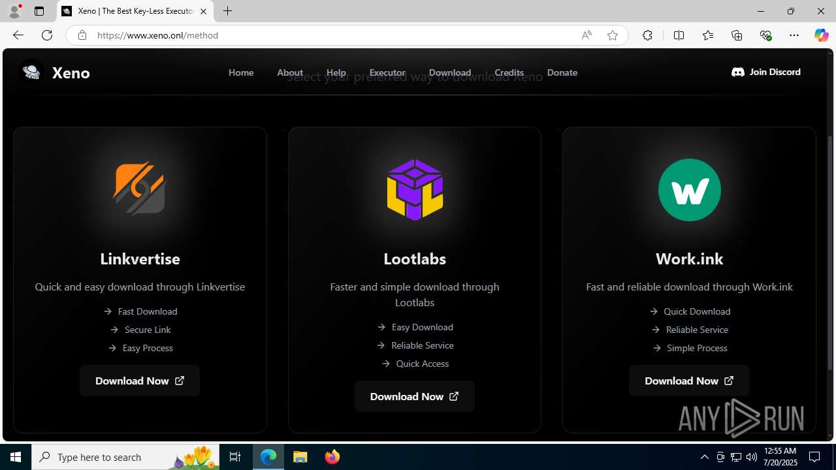Open tab actions menu
This screenshot has height=470, width=836.
(39, 11)
